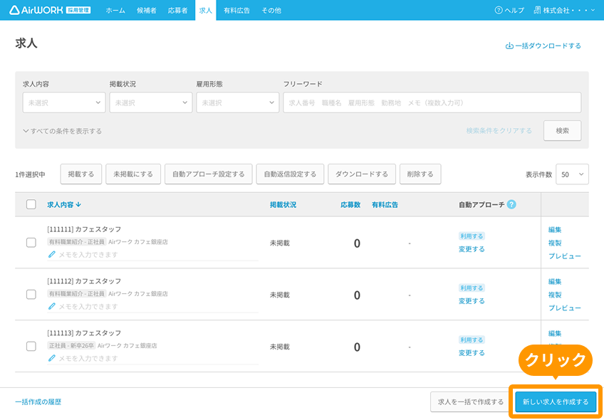The height and width of the screenshot is (420, 604).
Task: Click the memo pencil icon for job 111111
Action: pos(51,254)
